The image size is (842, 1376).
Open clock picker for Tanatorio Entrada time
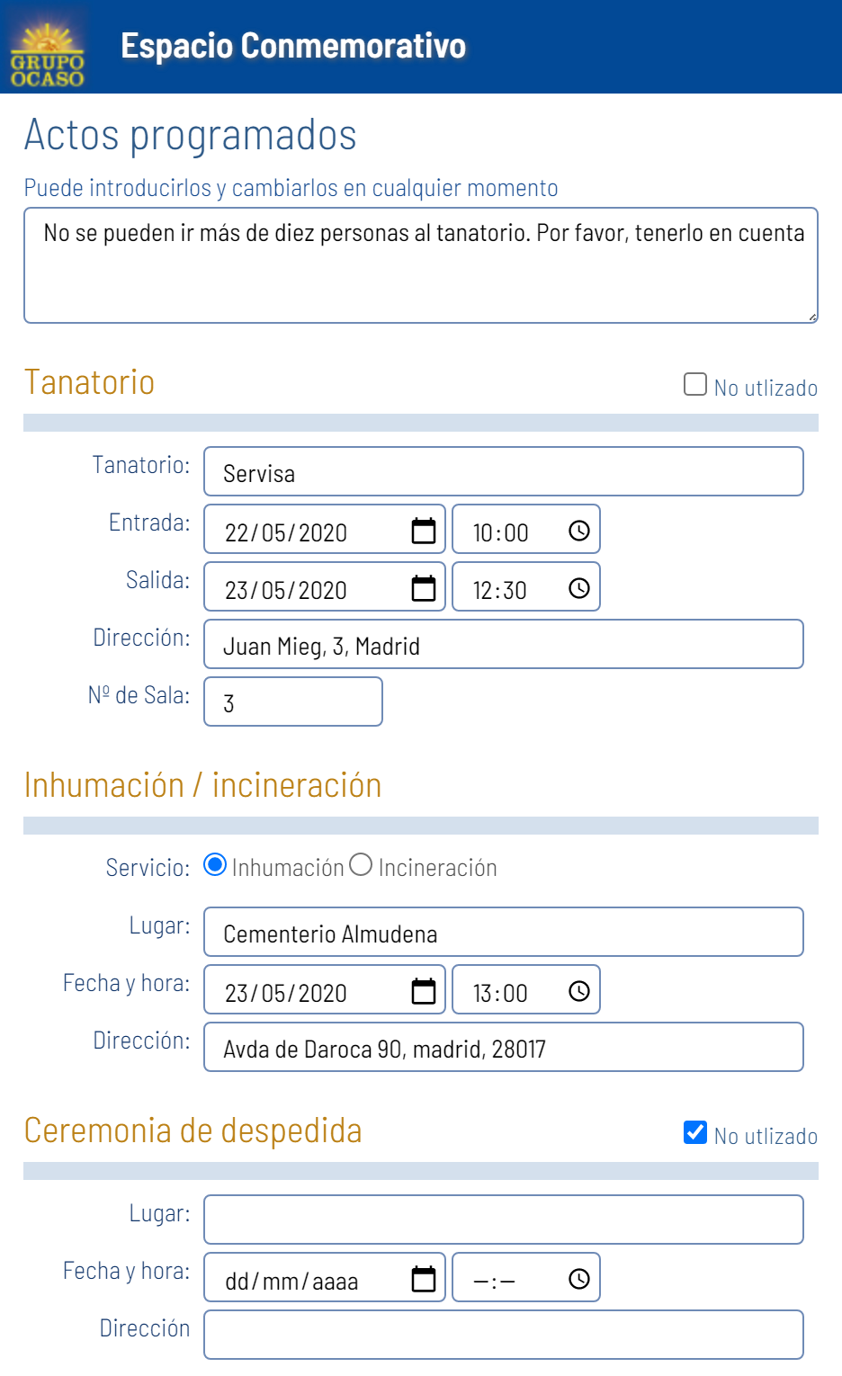pyautogui.click(x=579, y=531)
